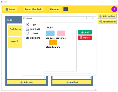This screenshot has height=92, width=118.
Task: Click the Board title: Bello label
Action: (x=34, y=9)
